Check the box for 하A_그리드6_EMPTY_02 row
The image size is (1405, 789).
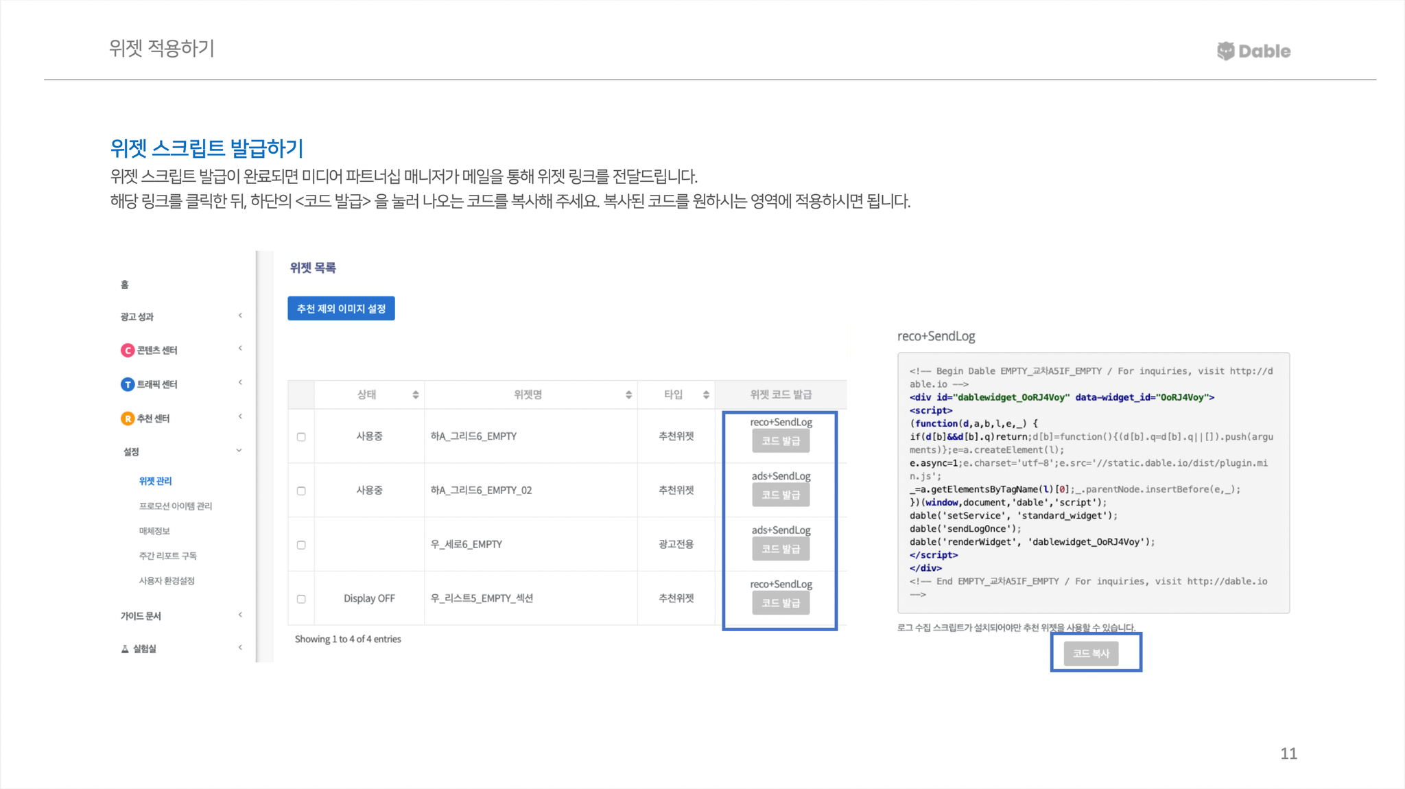pyautogui.click(x=301, y=491)
